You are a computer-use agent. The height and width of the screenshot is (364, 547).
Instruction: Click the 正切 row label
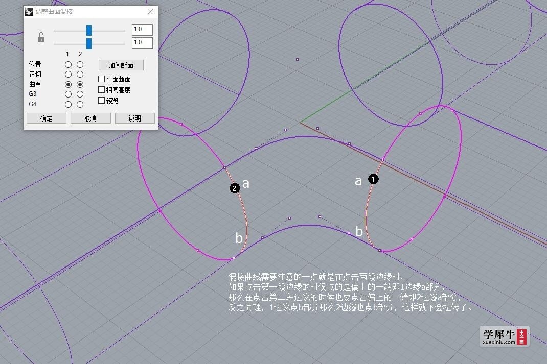click(x=35, y=74)
